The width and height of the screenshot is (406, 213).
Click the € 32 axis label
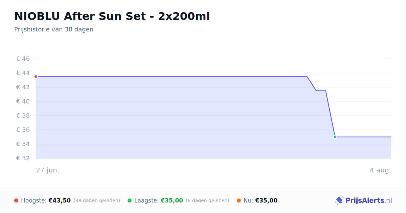pos(23,158)
